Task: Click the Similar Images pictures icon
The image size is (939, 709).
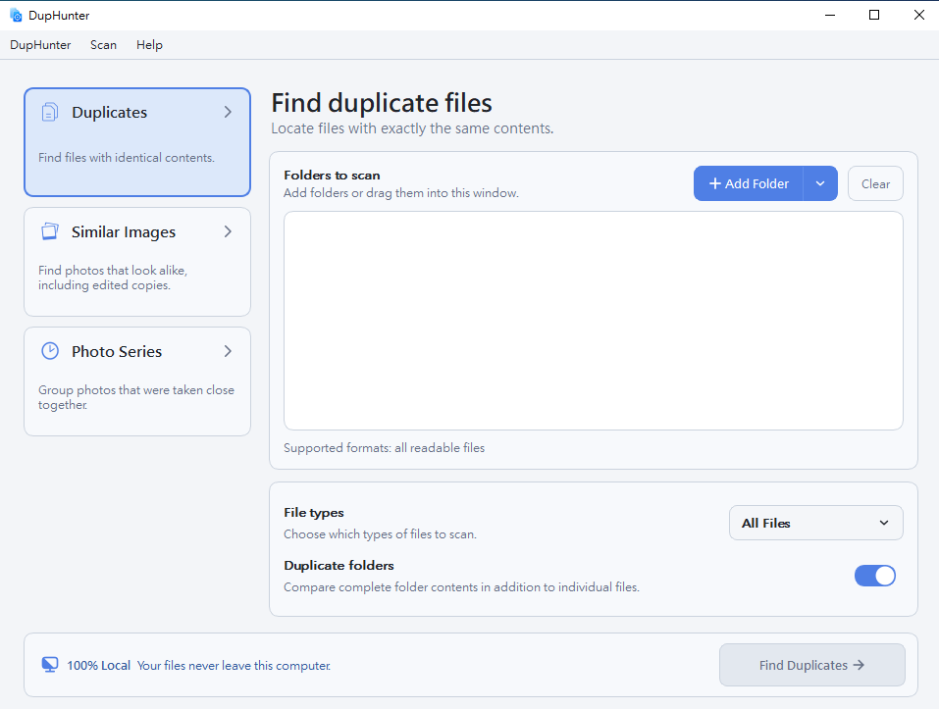Action: 50,231
